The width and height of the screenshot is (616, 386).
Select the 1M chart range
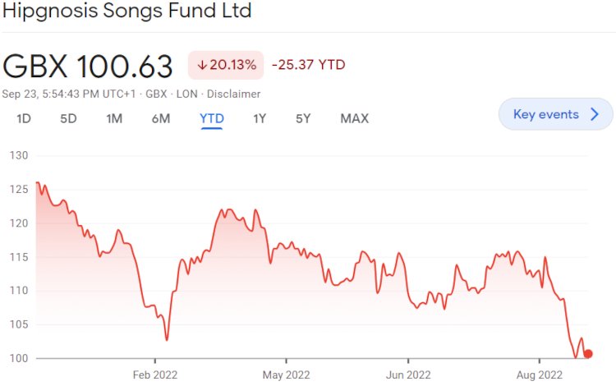coord(114,118)
